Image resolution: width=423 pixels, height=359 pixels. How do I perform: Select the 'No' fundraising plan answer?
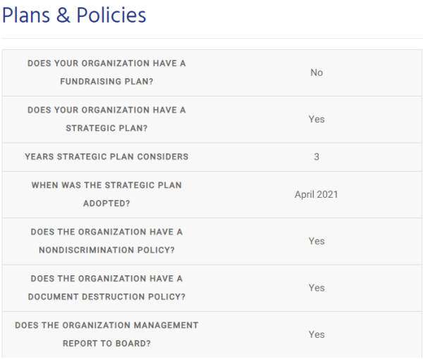pos(316,73)
